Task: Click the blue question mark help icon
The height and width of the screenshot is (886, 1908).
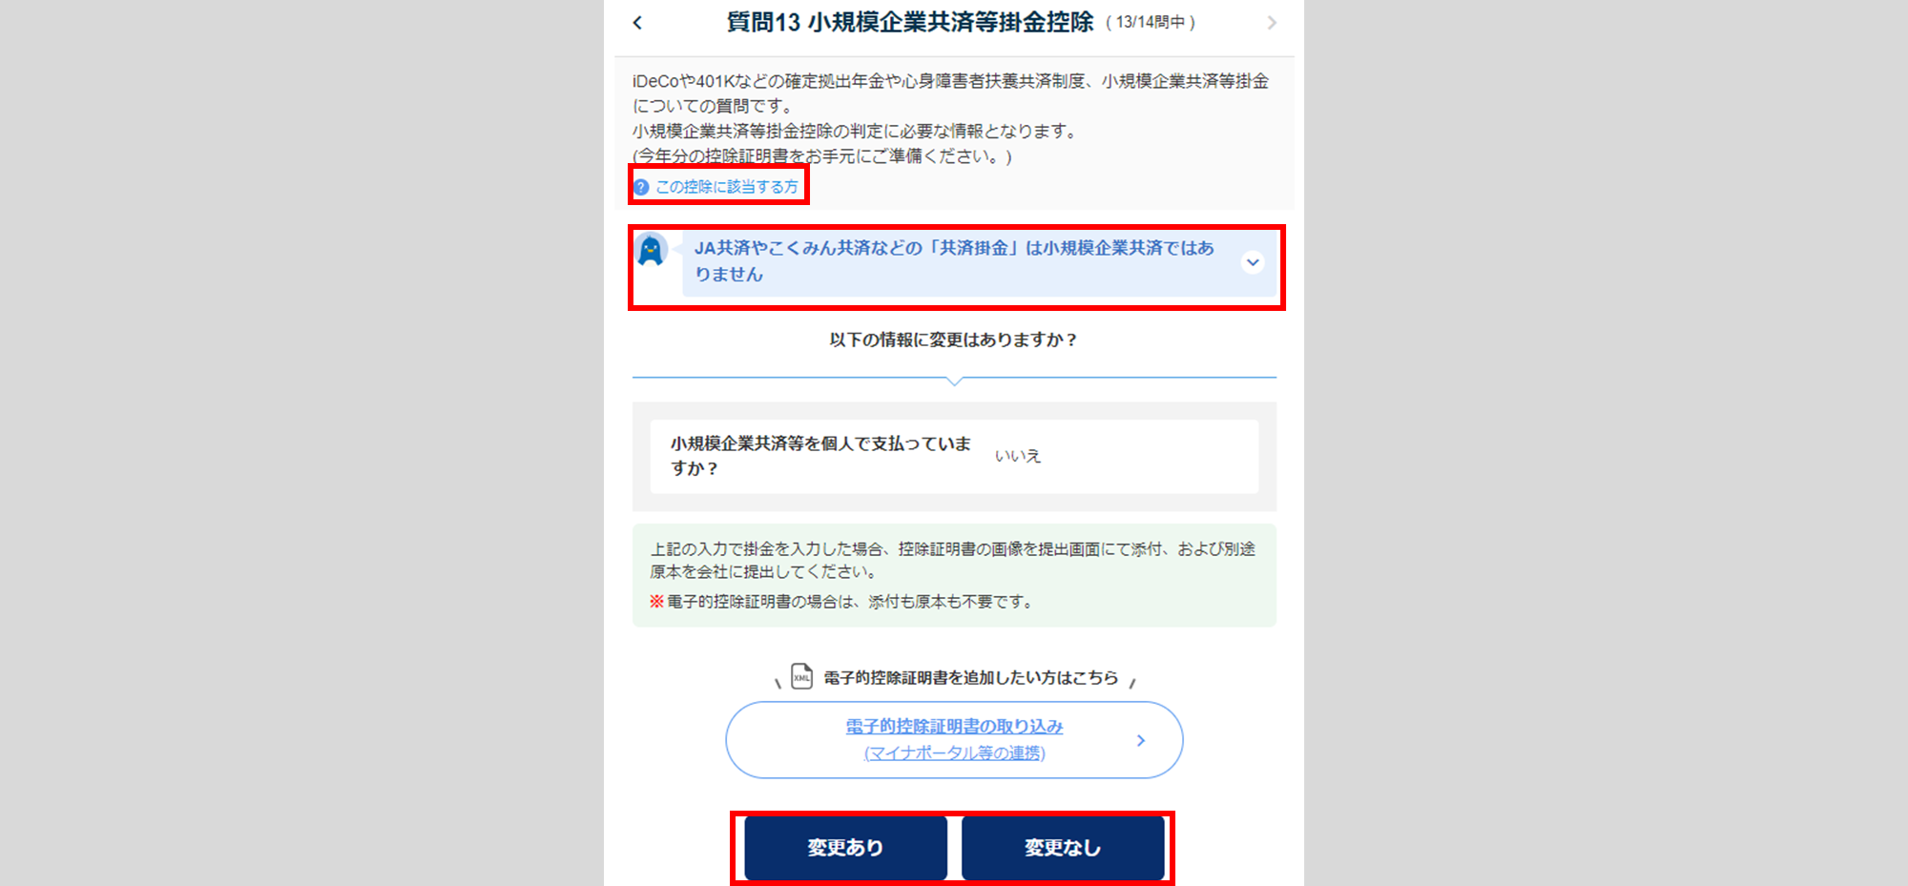Action: point(641,187)
